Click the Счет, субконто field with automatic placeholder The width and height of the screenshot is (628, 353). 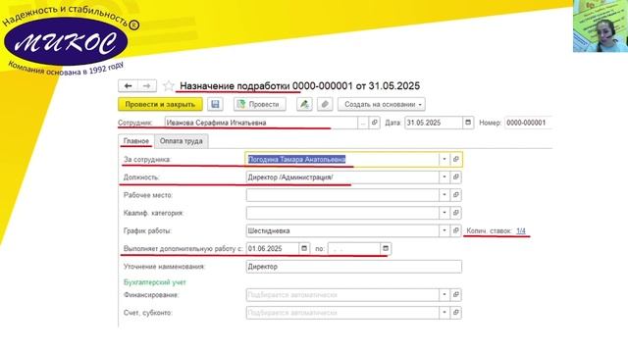(342, 313)
